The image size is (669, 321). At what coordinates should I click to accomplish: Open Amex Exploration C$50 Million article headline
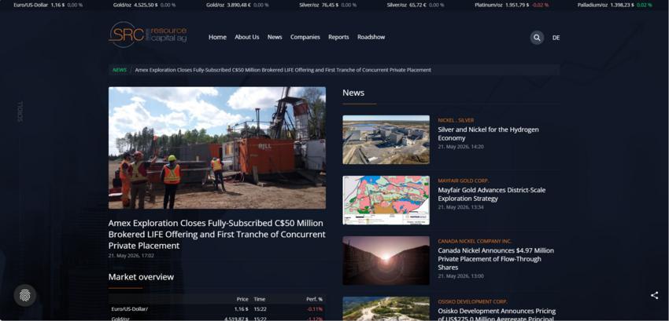click(x=216, y=234)
